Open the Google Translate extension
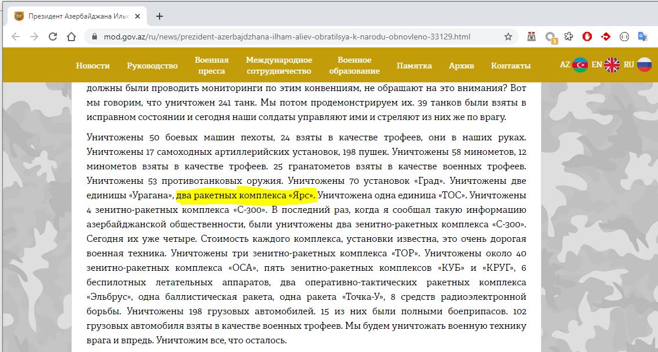Screen dimensions: 658x352 (x=642, y=37)
